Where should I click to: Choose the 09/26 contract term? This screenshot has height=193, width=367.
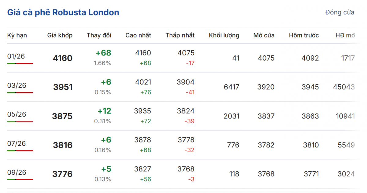tap(17, 172)
